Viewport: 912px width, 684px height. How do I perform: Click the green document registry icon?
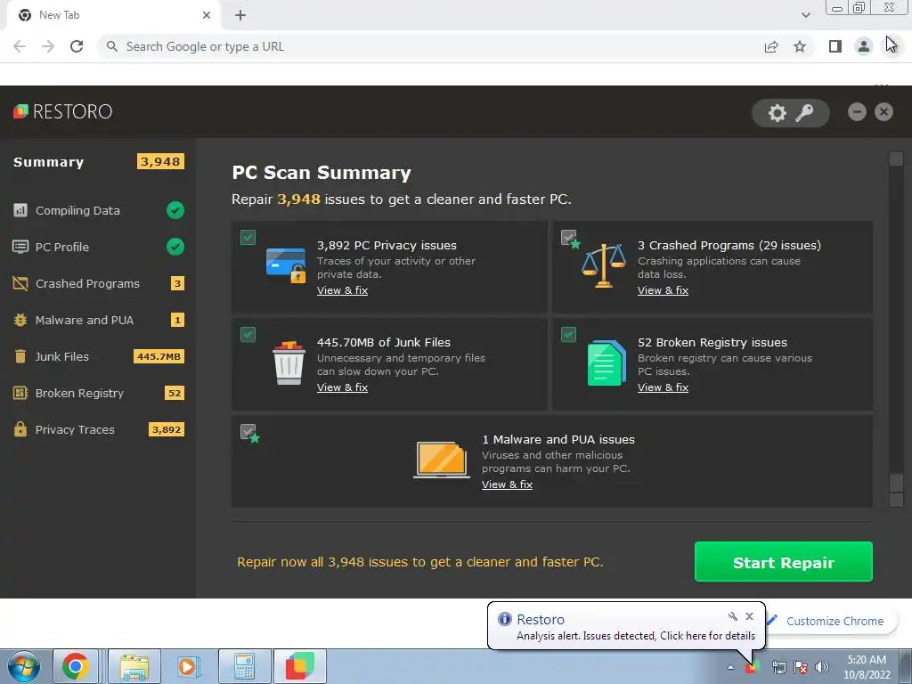607,363
